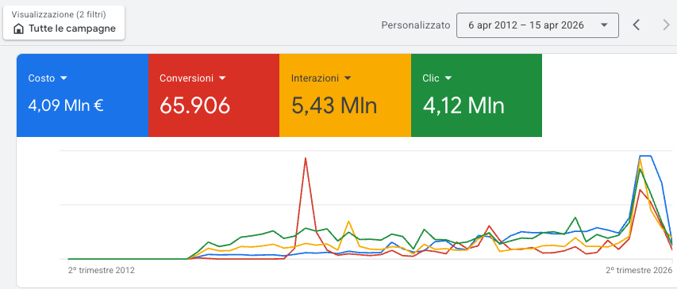The height and width of the screenshot is (289, 677).
Task: Expand the Costo metric dropdown arrow
Action: click(x=64, y=78)
